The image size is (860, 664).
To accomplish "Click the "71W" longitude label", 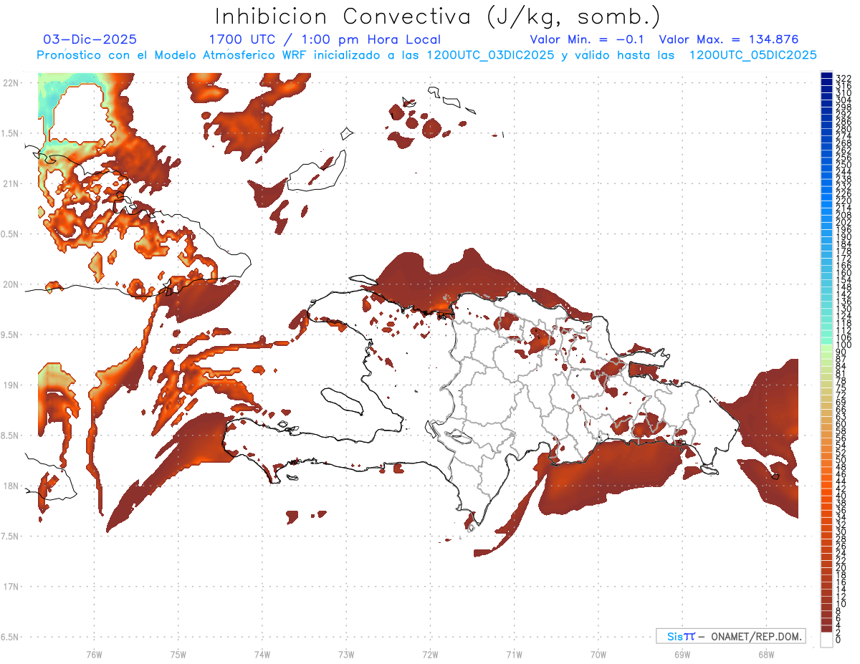I will 514,654.
